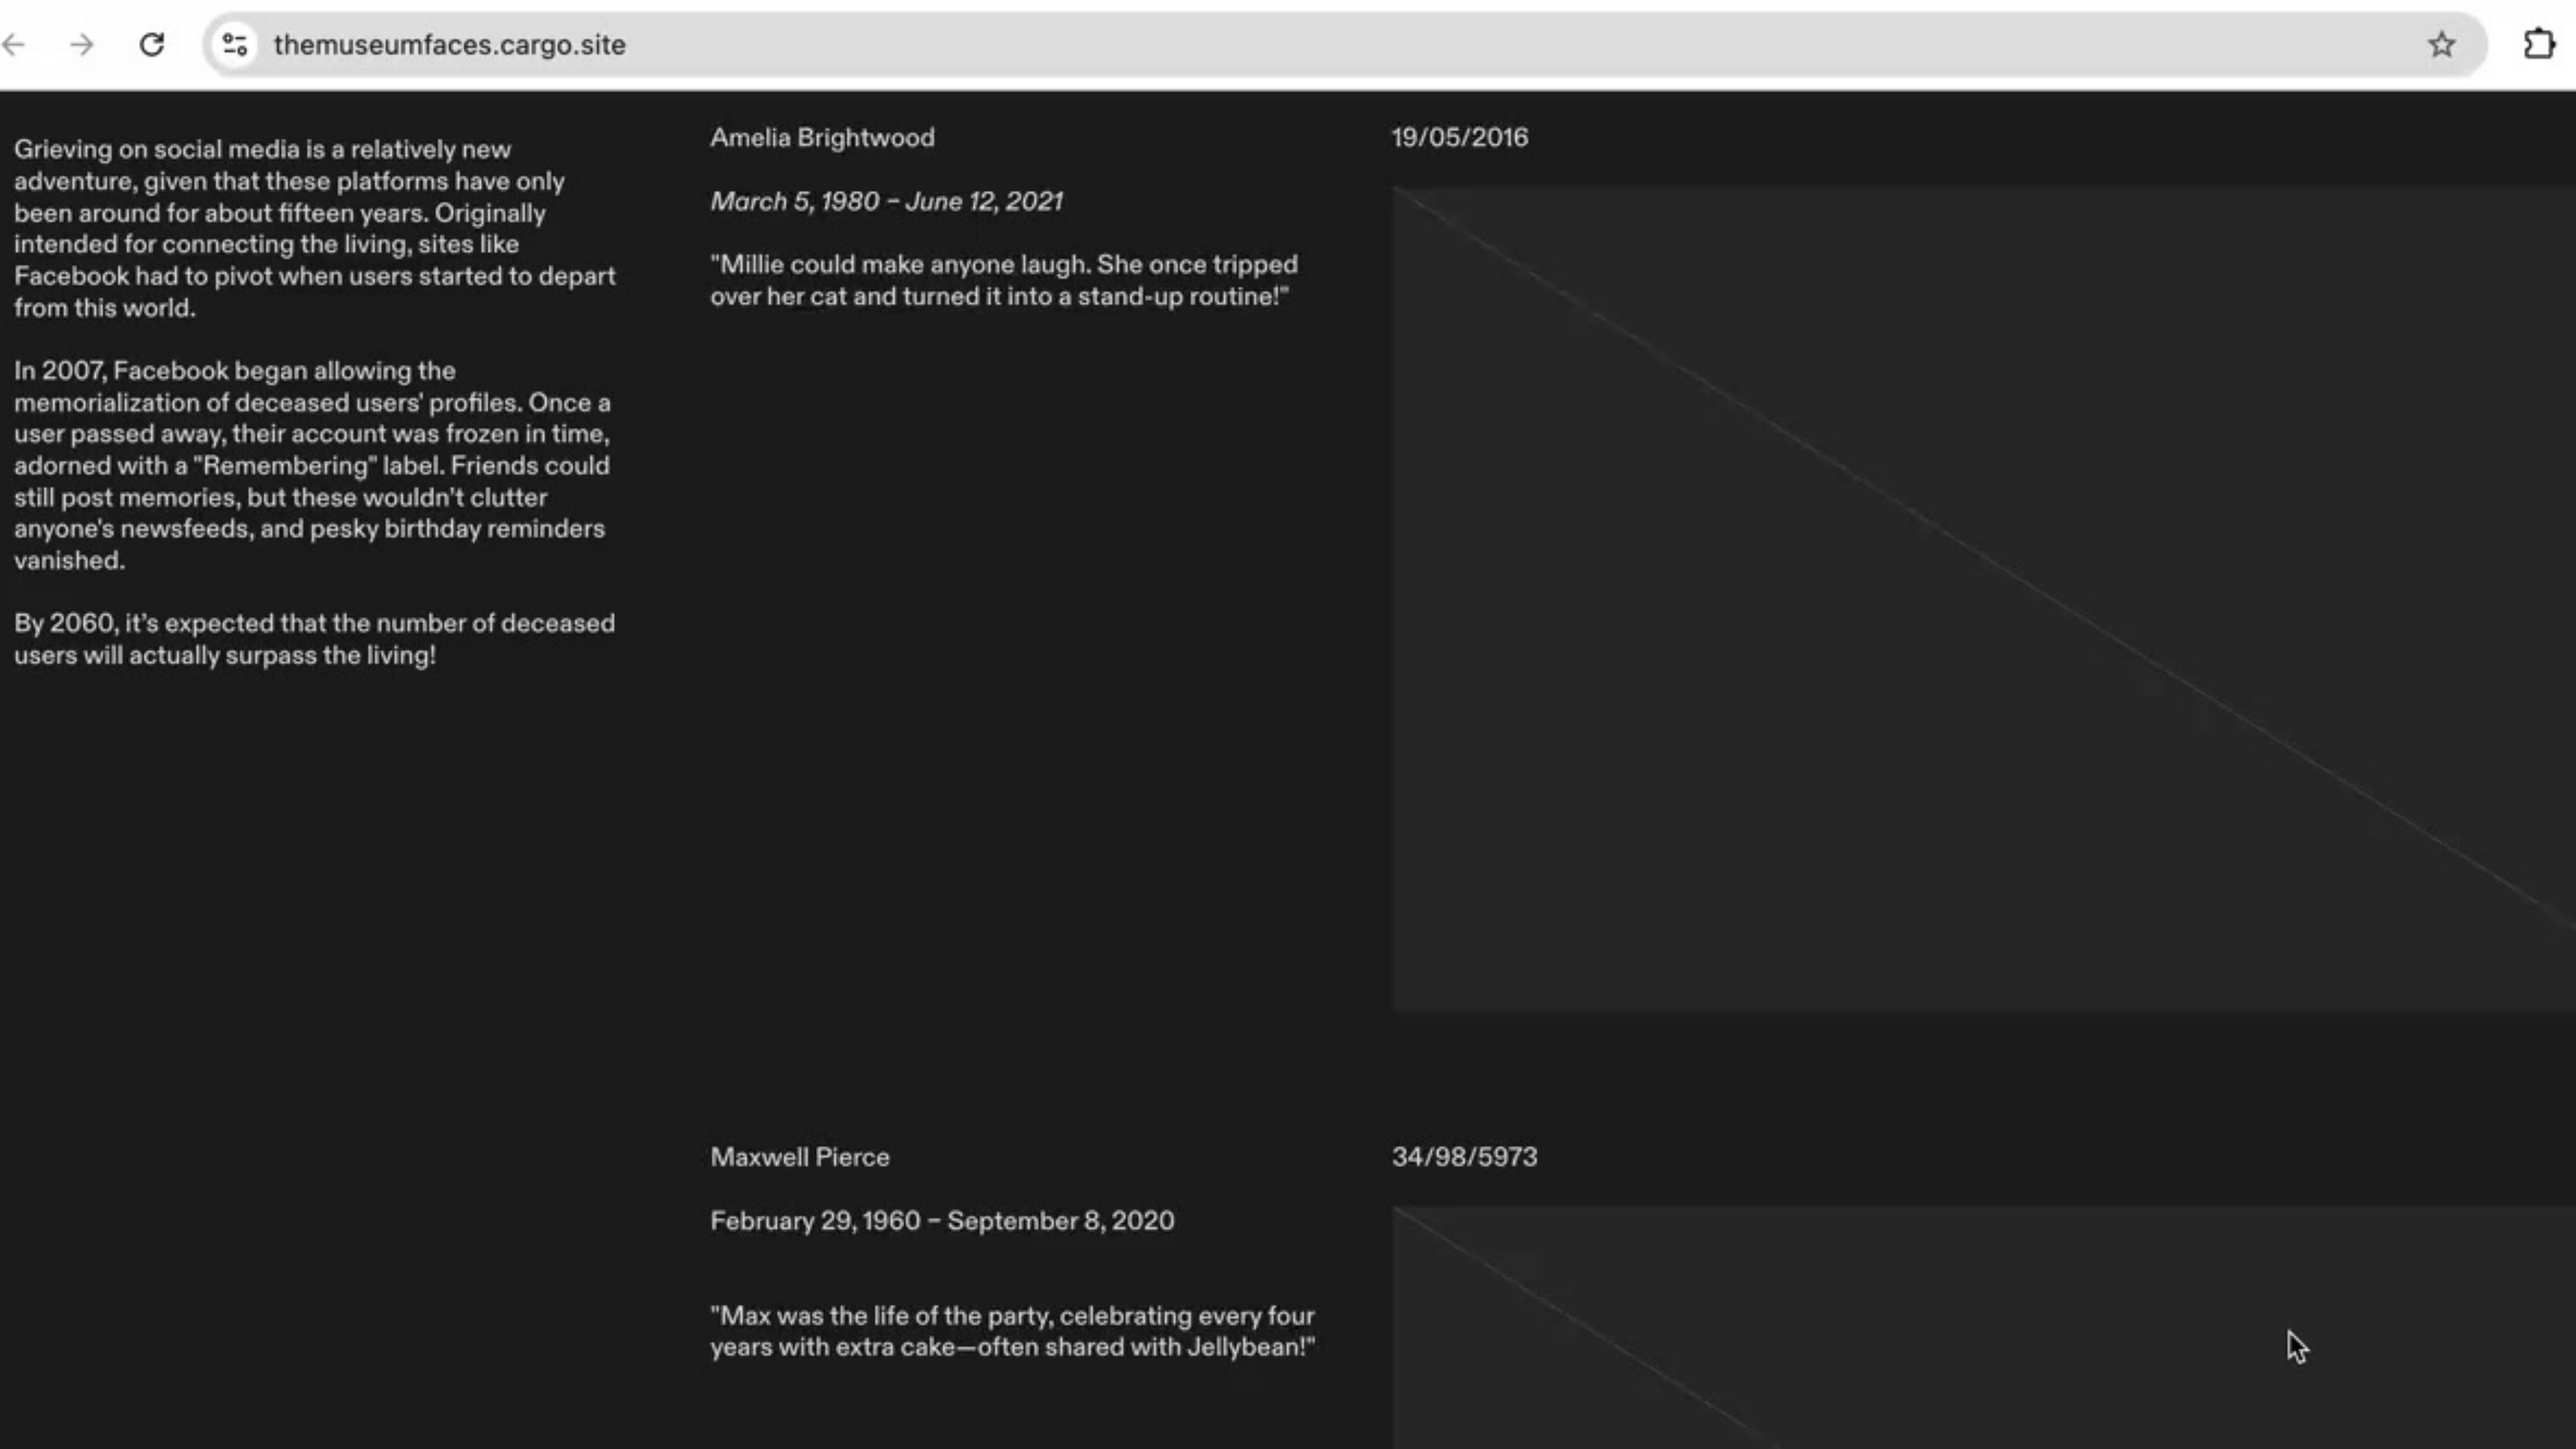Viewport: 2576px width, 1449px height.
Task: Select the name Maxwell Pierce
Action: click(800, 1157)
